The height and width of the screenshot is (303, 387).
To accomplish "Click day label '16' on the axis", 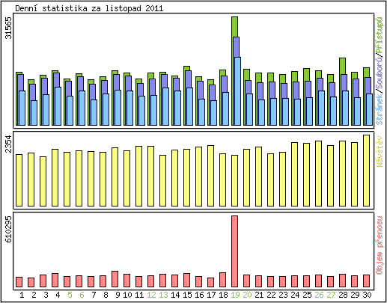I will click(199, 295).
